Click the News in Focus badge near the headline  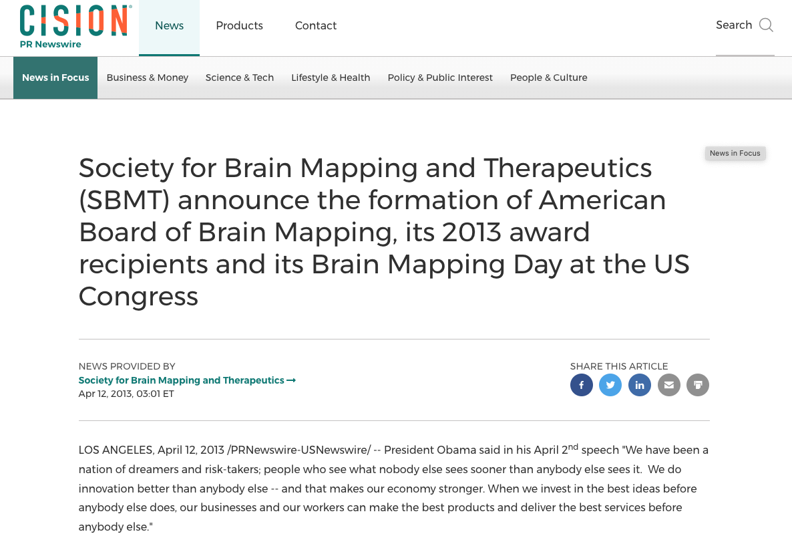coord(735,153)
